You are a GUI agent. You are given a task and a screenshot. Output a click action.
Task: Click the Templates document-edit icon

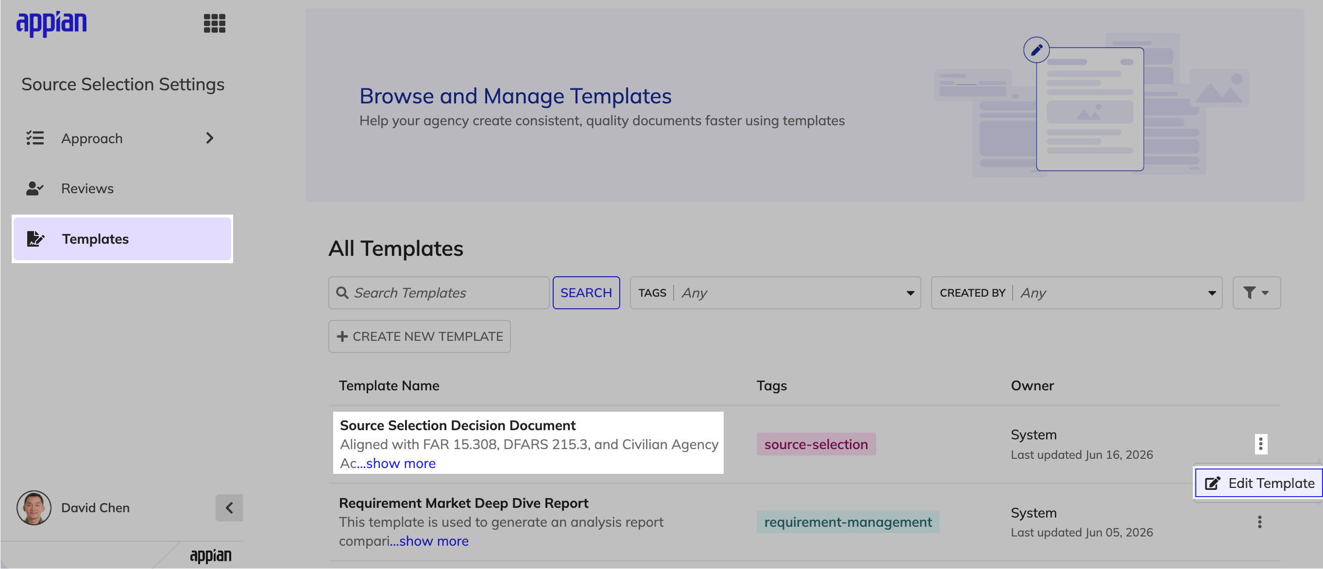tap(35, 239)
